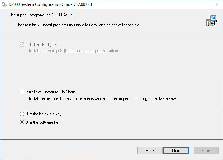Click the Sentinel Protection Installer description text
Viewport: 223px width, 160px height.
pos(103,98)
